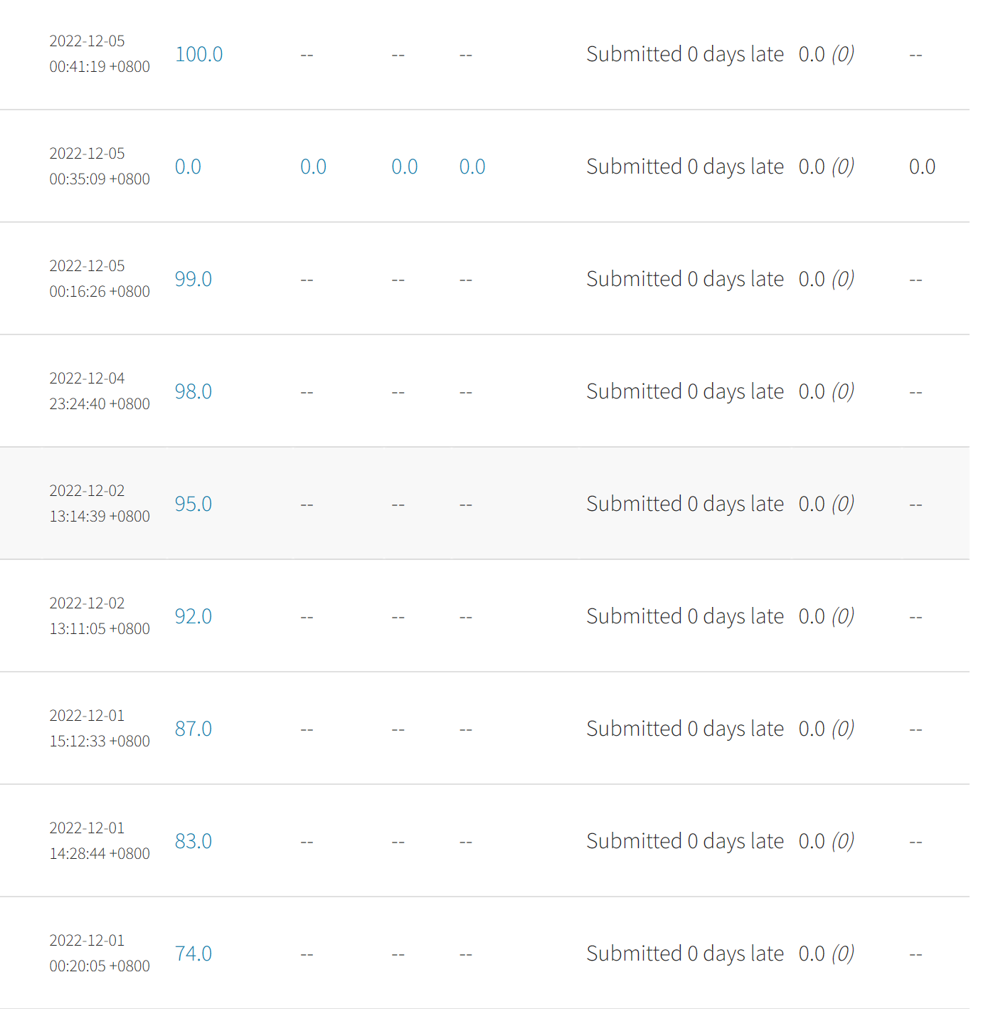Click "Submitted 0 days late" in 74.0 row

click(684, 954)
